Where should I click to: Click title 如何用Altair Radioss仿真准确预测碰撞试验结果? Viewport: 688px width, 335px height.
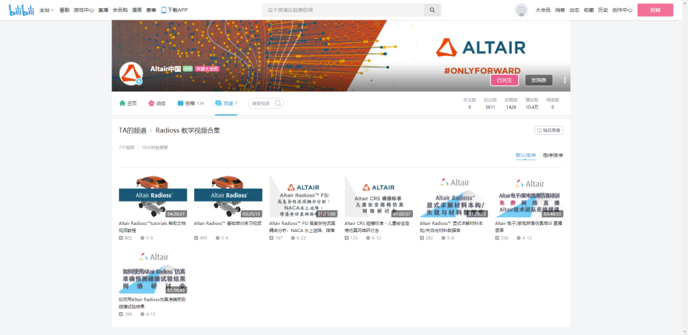tap(152, 303)
